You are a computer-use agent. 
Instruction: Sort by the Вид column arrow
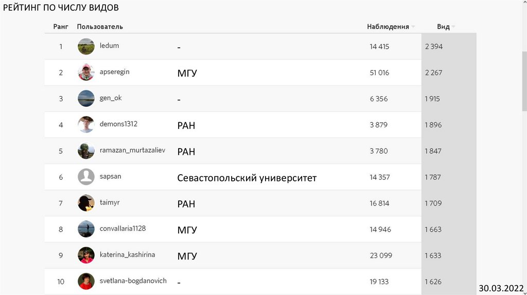[x=453, y=27]
